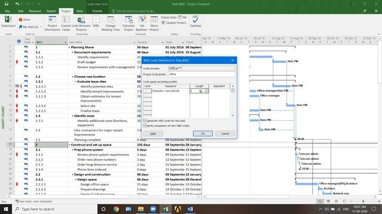Collapse the Planning Move summary task
This screenshot has height=214, width=382.
[69, 48]
